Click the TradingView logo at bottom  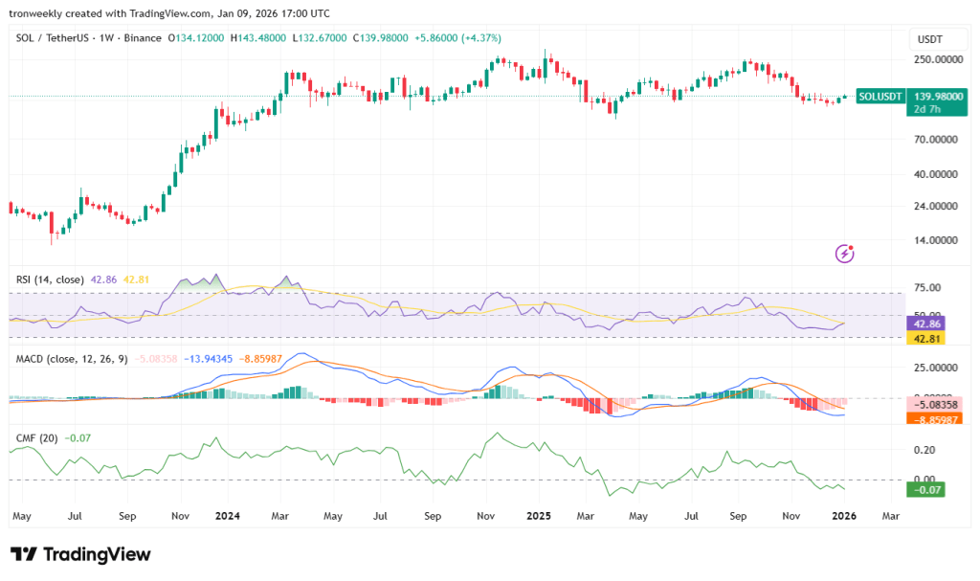coord(80,554)
